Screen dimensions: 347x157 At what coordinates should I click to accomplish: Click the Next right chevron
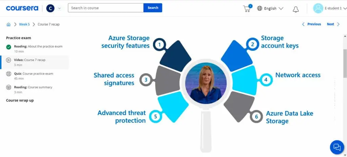(338, 24)
